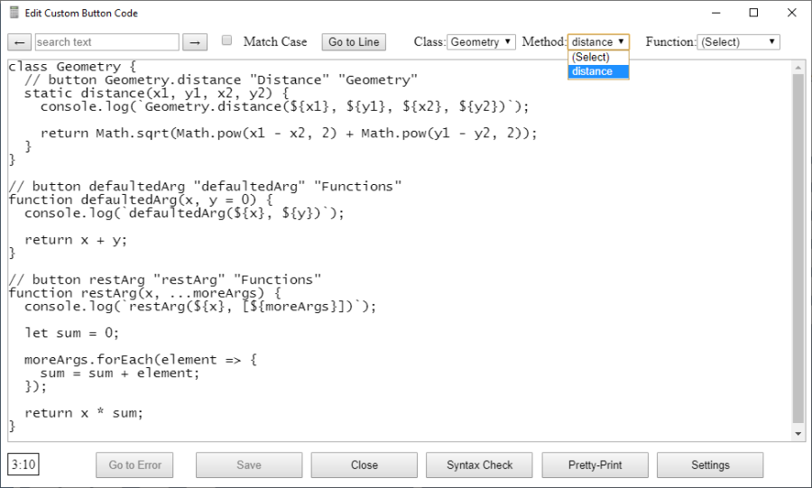Click the previous search match arrow button
This screenshot has width=812, height=488.
tap(20, 42)
